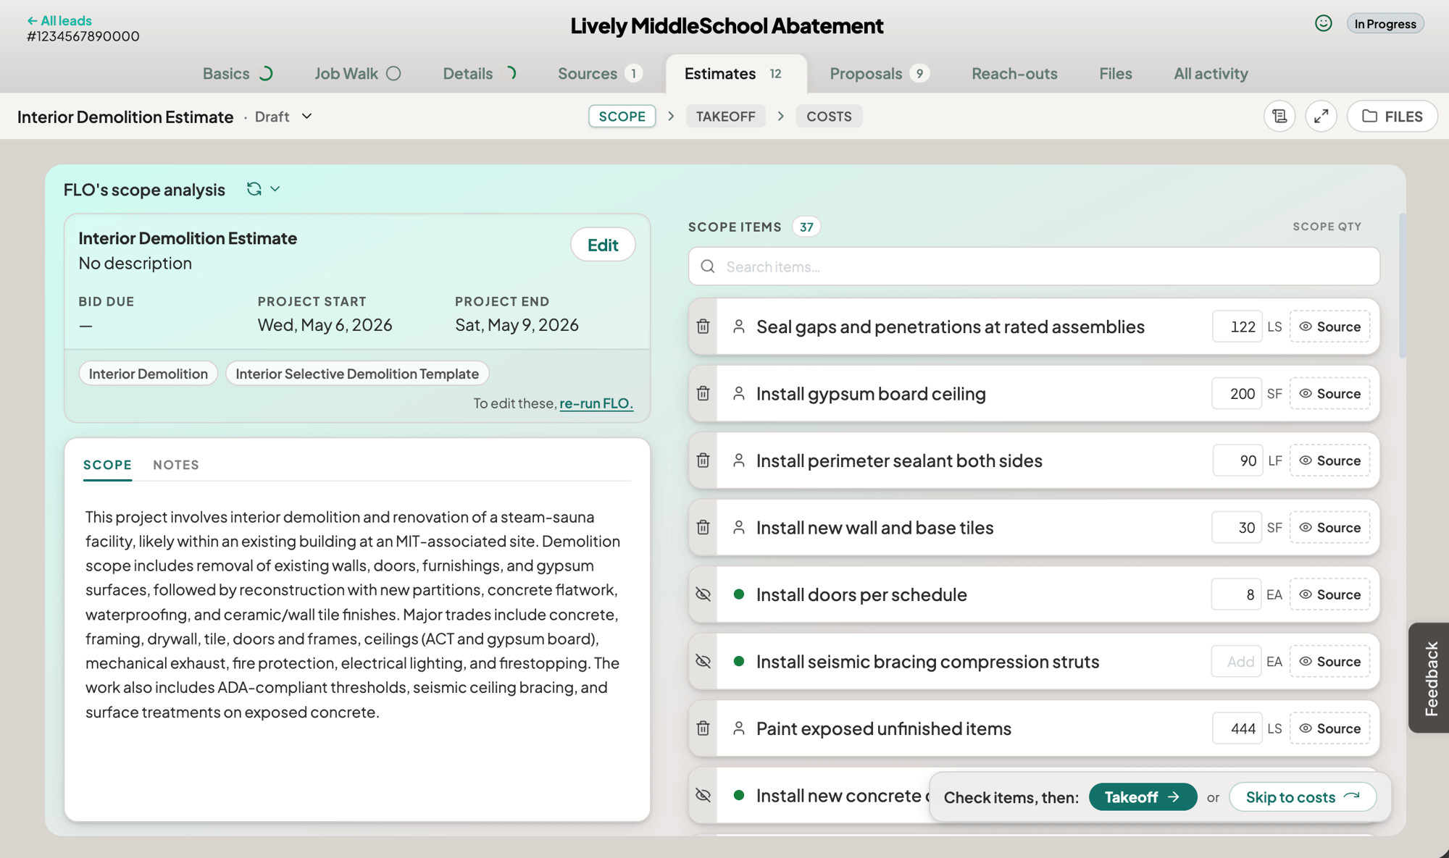The height and width of the screenshot is (858, 1449).
Task: View source for Install perimeter sealant
Action: tap(1329, 460)
